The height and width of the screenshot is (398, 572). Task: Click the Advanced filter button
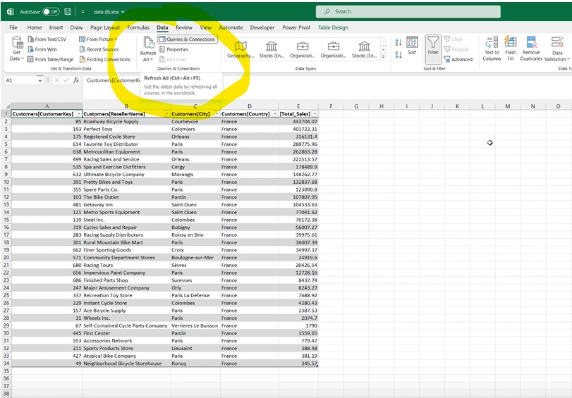coord(458,59)
